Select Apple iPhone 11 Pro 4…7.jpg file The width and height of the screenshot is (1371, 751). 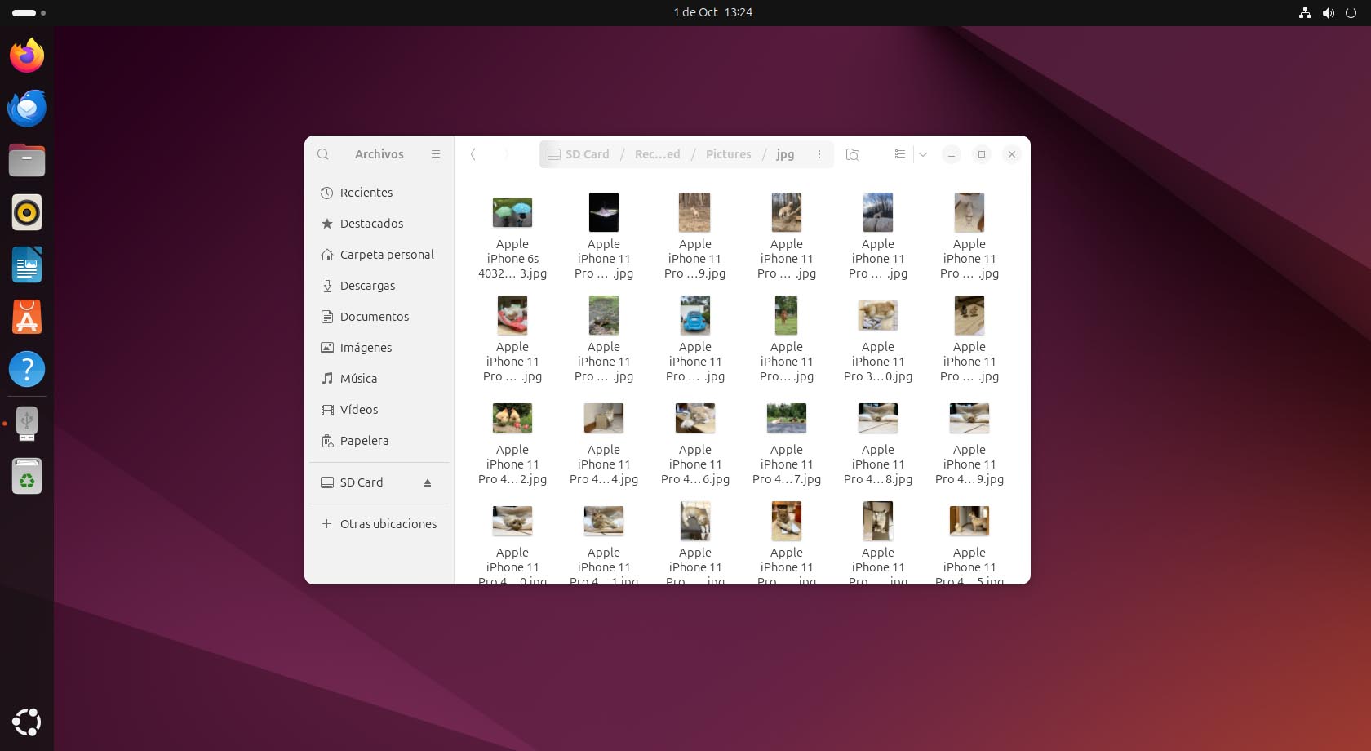tap(787, 443)
